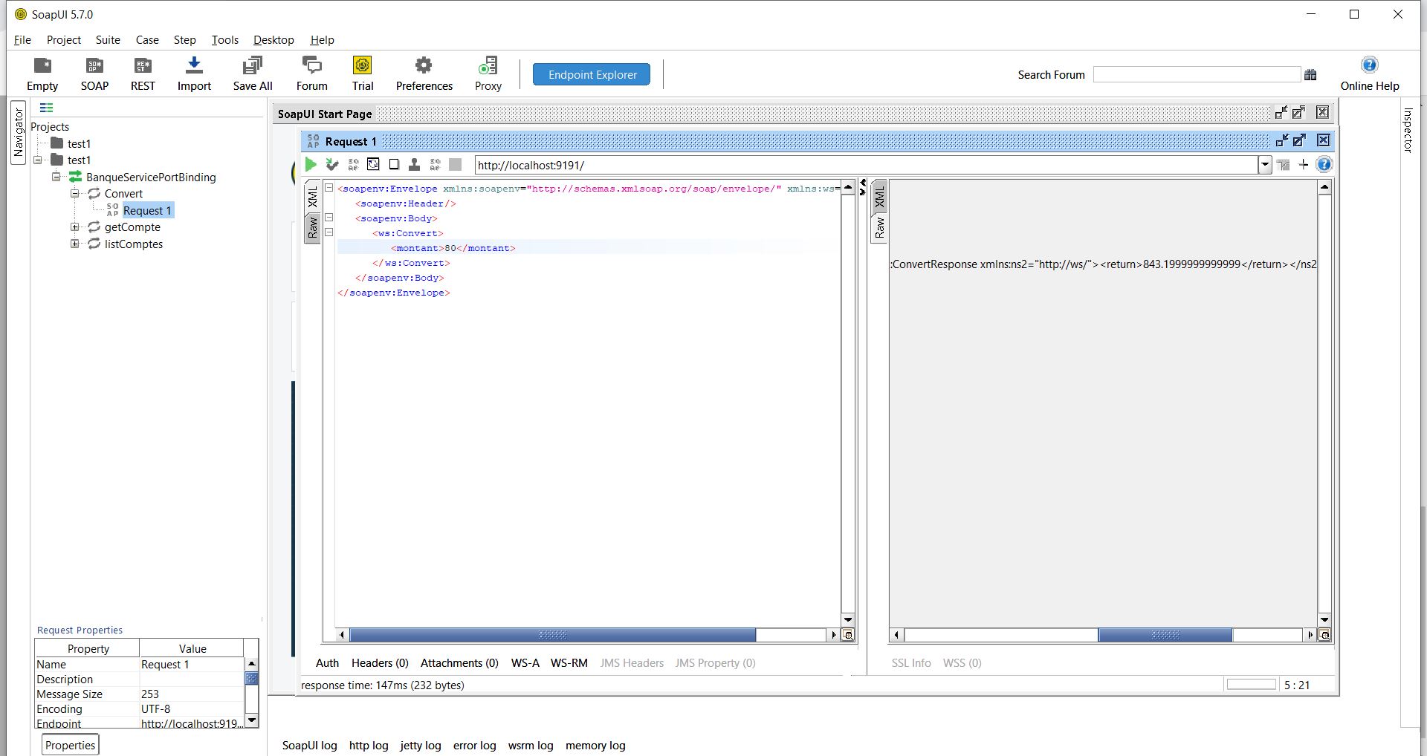This screenshot has height=756, width=1427.
Task: Open the Auth panel below the request
Action: tap(327, 662)
